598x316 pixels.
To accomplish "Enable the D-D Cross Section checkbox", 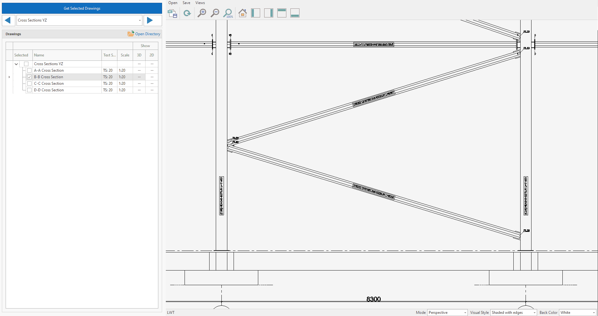I will [x=29, y=90].
